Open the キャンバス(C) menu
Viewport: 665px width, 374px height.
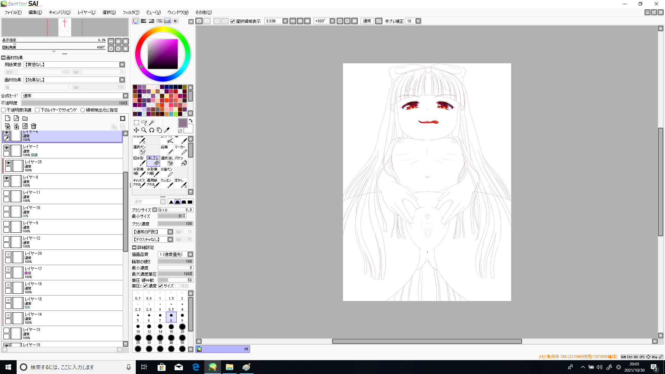pyautogui.click(x=60, y=12)
